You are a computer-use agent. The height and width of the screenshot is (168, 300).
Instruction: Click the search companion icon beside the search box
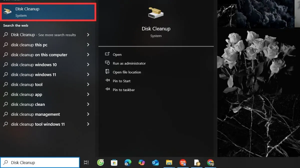coord(86,163)
